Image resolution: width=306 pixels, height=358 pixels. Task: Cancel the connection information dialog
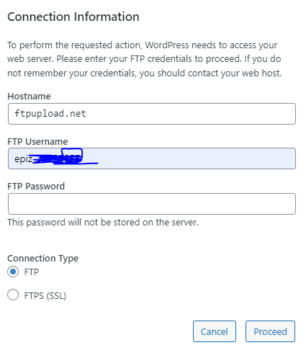(215, 331)
